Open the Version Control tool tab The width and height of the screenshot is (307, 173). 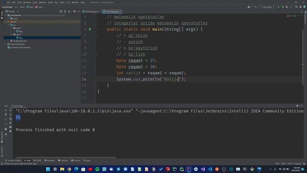point(13,161)
